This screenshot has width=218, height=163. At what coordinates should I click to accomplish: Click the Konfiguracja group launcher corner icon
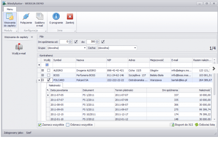46,31
